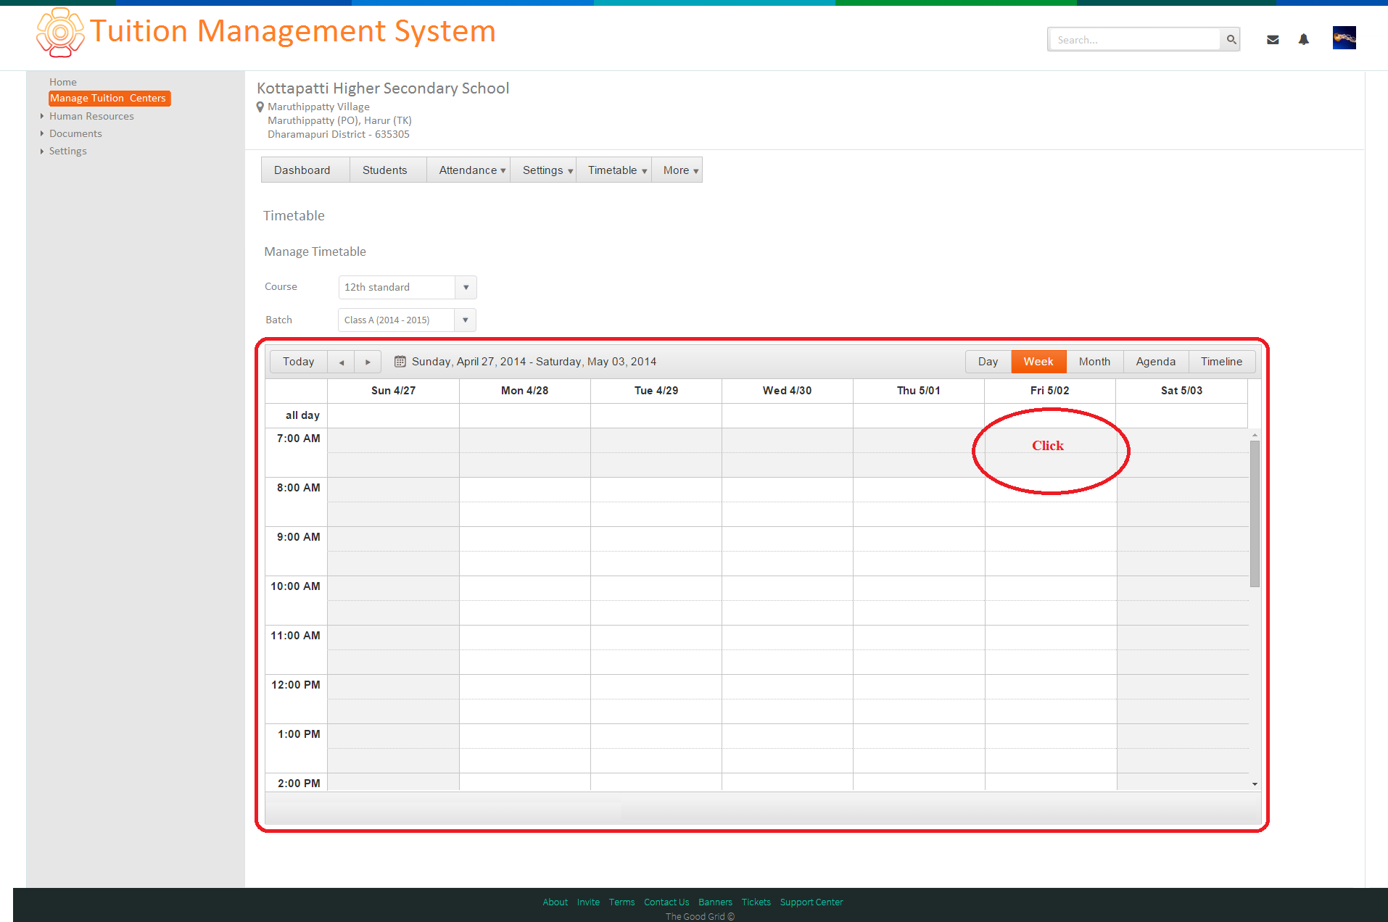Screen dimensions: 1388x922
Task: Focus the Search input field
Action: click(1135, 40)
